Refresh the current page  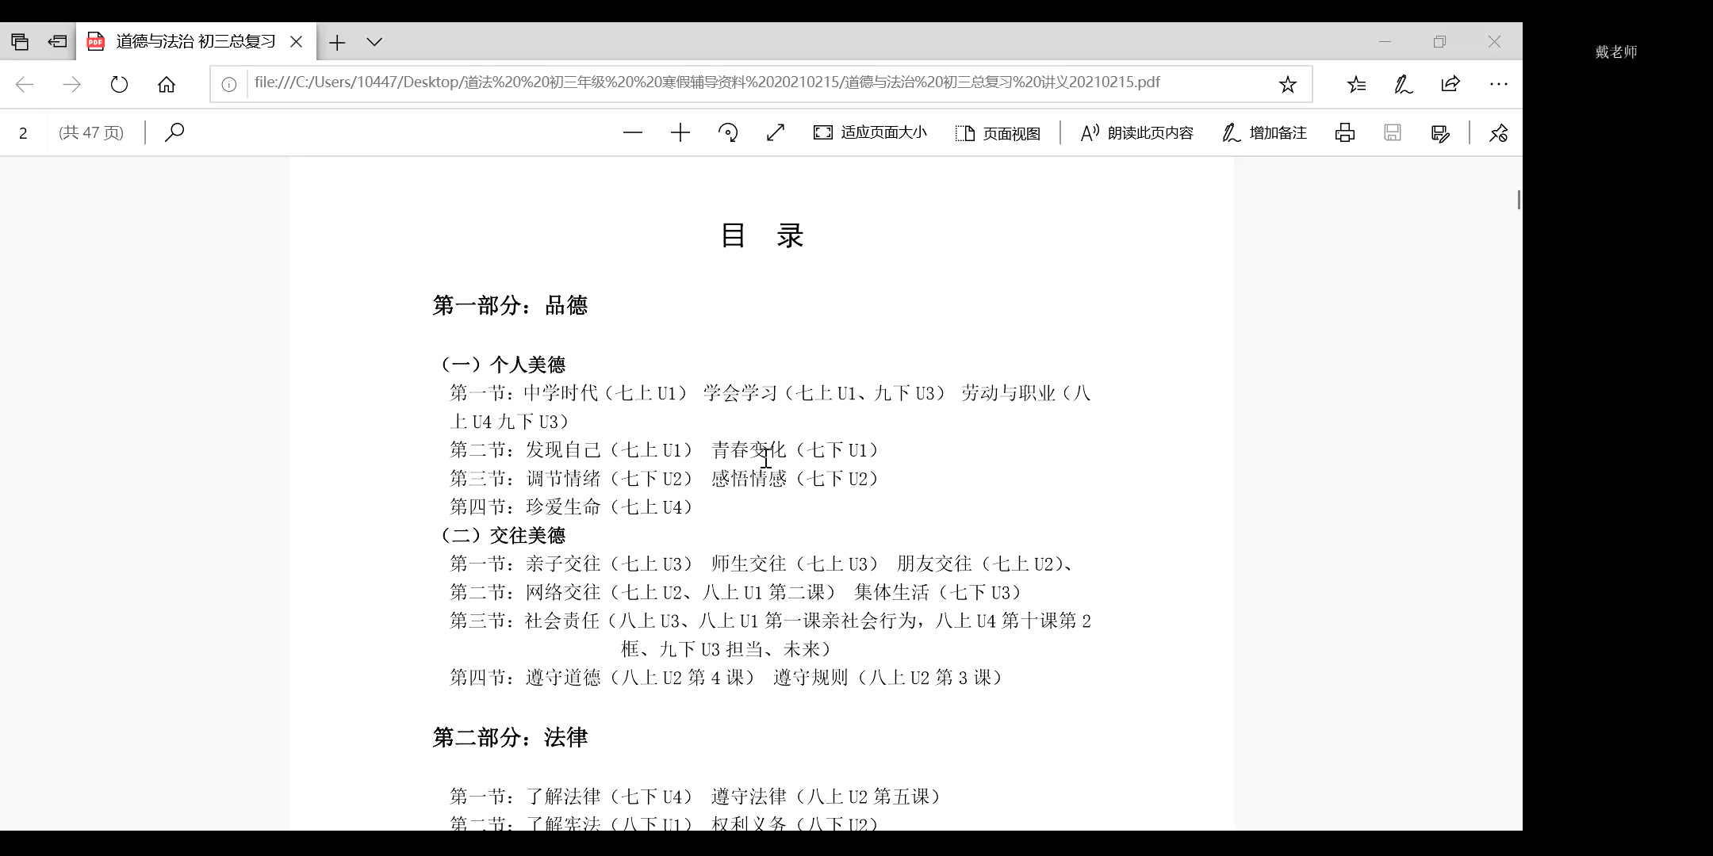(119, 84)
